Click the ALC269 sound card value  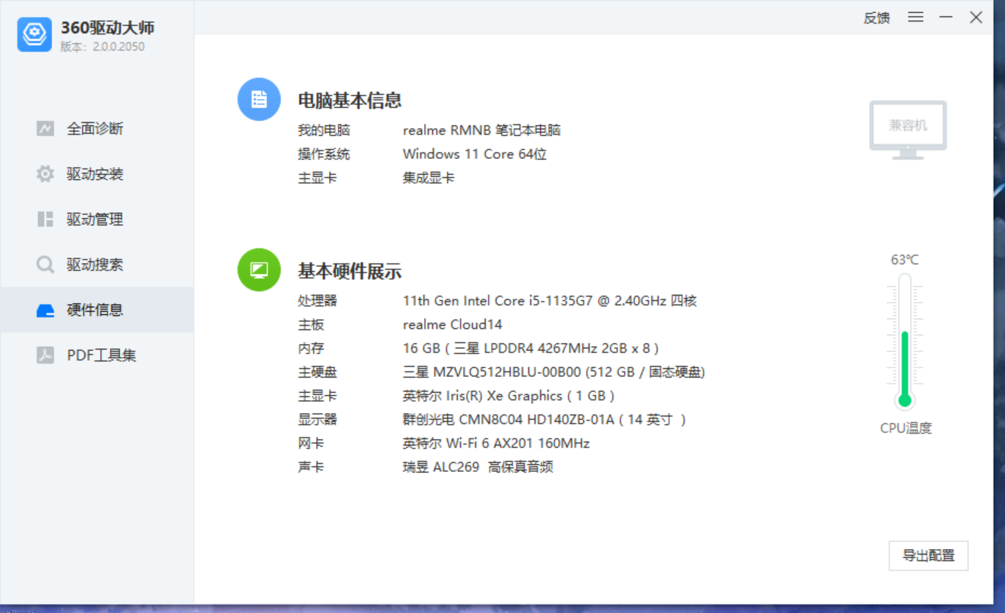pyautogui.click(x=477, y=467)
